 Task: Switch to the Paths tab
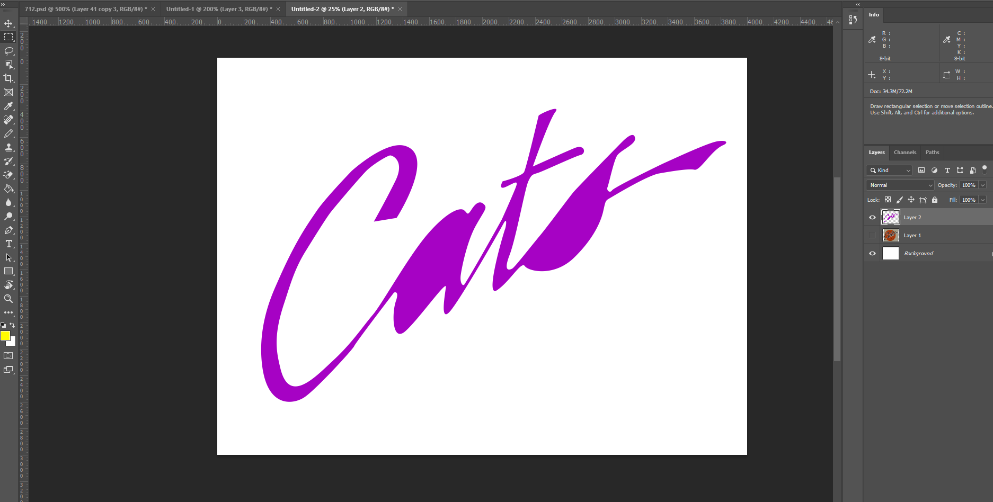[932, 152]
